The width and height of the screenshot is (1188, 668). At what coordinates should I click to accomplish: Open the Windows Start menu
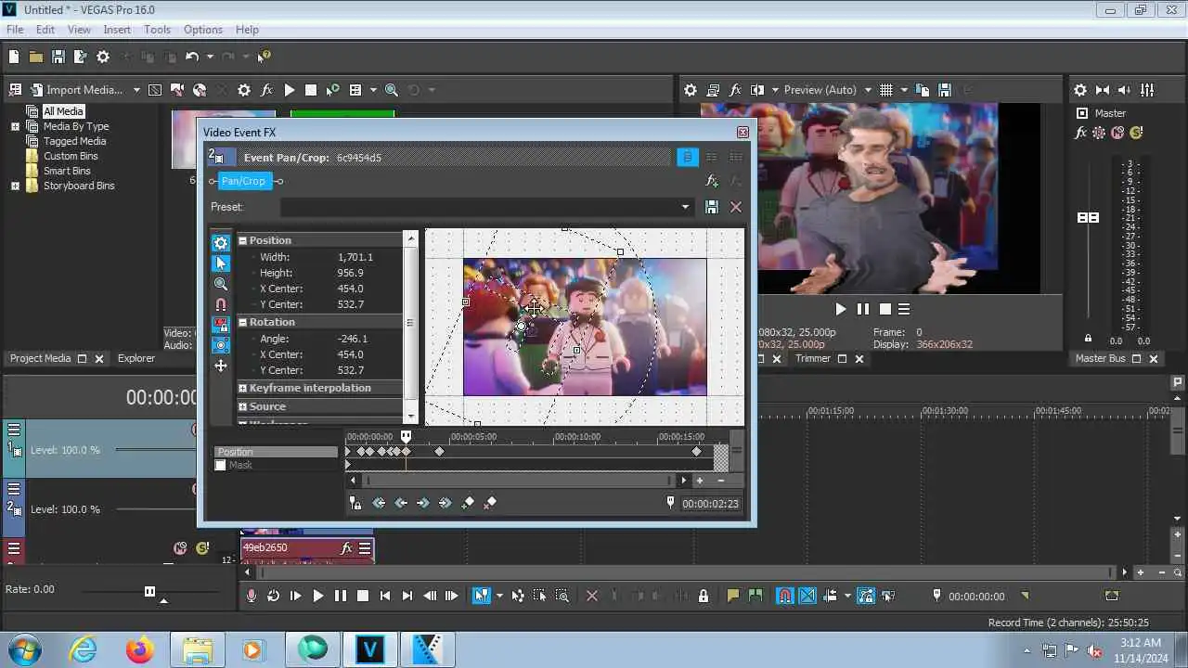(24, 649)
